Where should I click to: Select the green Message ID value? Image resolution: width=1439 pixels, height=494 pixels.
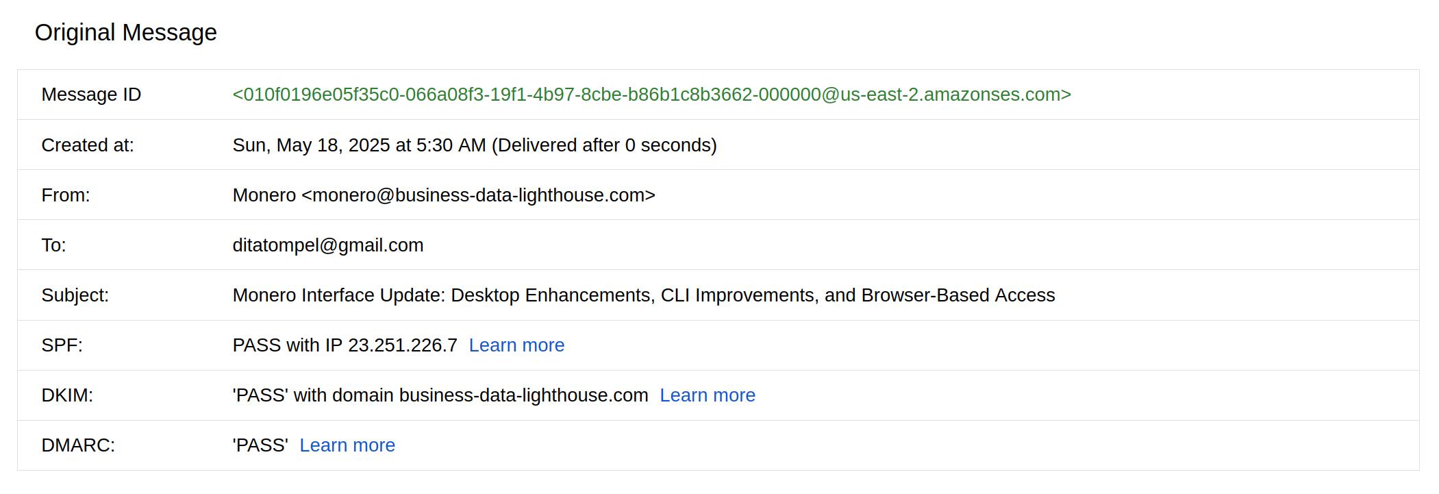[x=652, y=95]
